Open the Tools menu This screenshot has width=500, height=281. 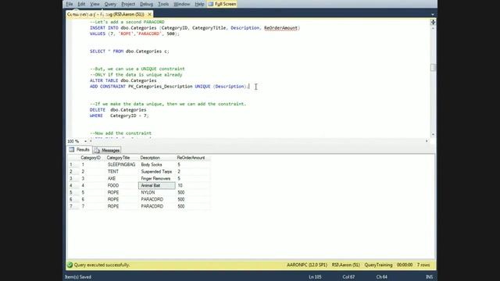coord(163,4)
